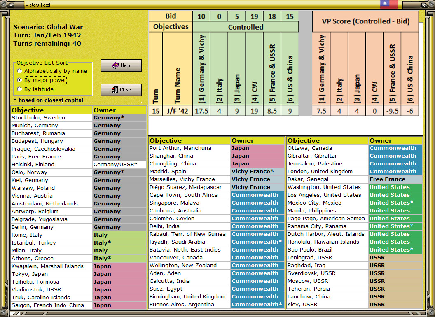Screen dimensions: 435x317
Task: Click Vichy France* owner beside Madrid, Spain
Action: pyautogui.click(x=257, y=171)
